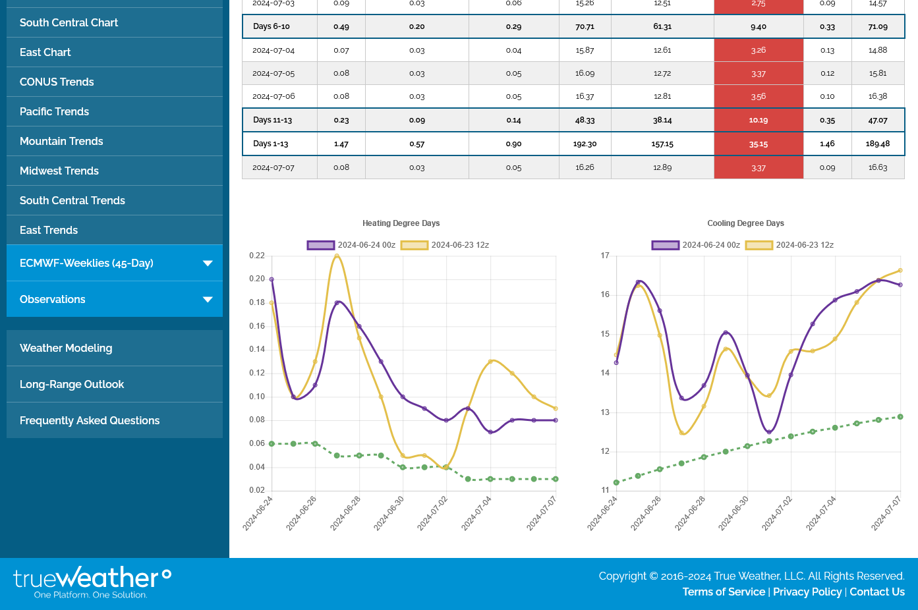Viewport: 918px width, 610px height.
Task: Go to CONUS Trends
Action: [x=57, y=82]
